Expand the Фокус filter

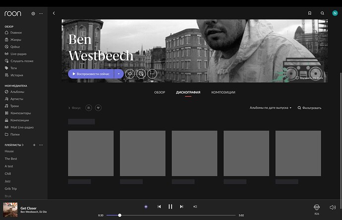click(x=74, y=108)
